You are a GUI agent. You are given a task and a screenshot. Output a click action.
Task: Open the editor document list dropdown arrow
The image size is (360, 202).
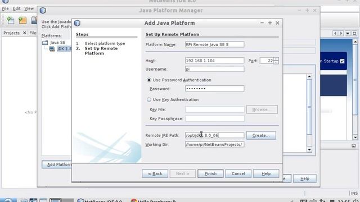coord(348,34)
